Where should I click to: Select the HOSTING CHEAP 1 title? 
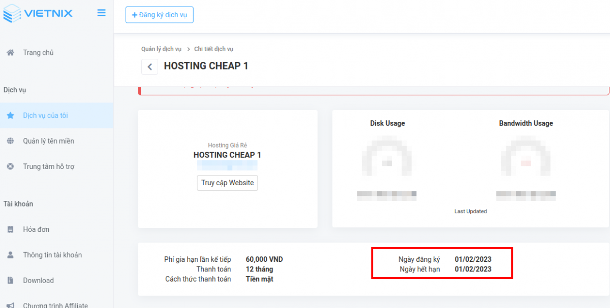[205, 65]
